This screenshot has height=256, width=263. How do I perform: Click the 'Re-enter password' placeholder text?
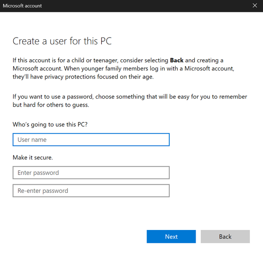pos(43,191)
